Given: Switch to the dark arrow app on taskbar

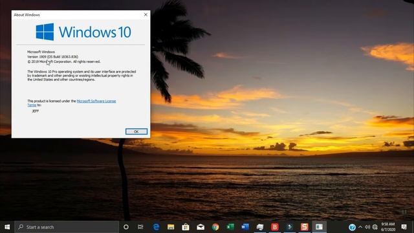Looking at the screenshot, I should pos(289,227).
